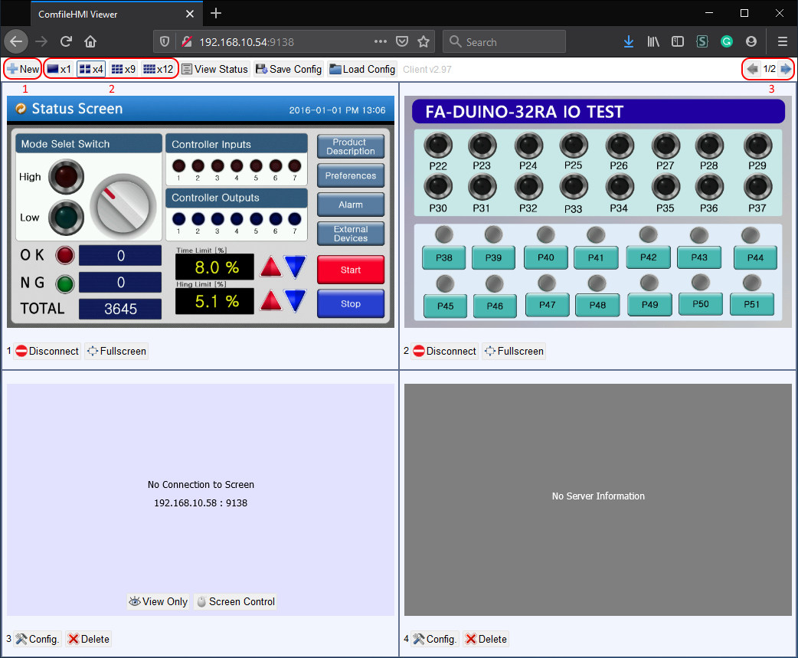The height and width of the screenshot is (658, 798).
Task: Select the x12 grid layout
Action: 159,69
